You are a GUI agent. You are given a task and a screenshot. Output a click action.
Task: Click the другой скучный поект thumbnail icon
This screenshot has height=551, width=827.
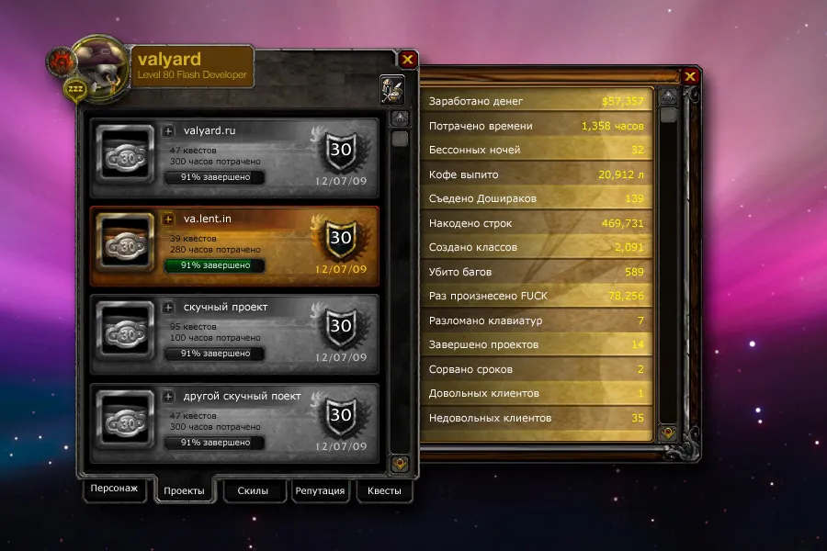[125, 420]
